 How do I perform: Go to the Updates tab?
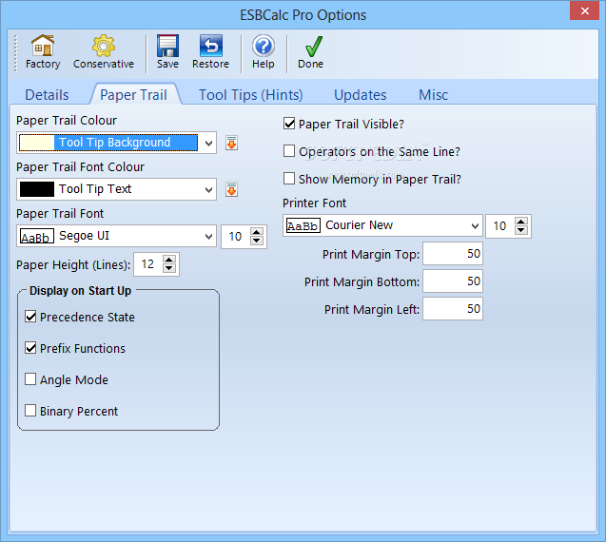361,95
